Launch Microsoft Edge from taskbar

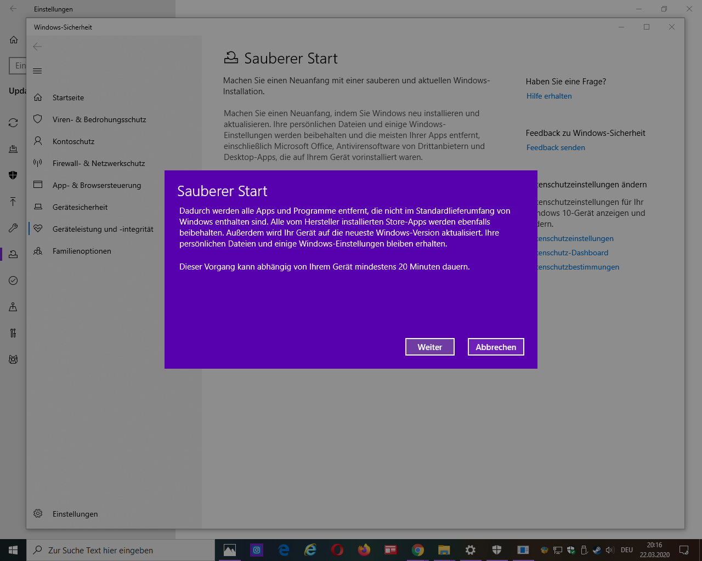pos(284,550)
